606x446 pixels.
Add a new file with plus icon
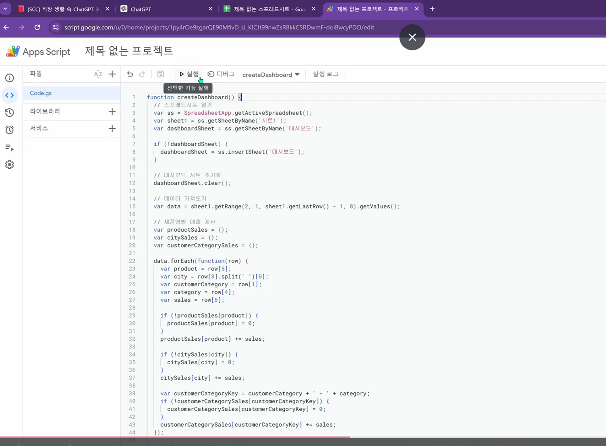(112, 74)
